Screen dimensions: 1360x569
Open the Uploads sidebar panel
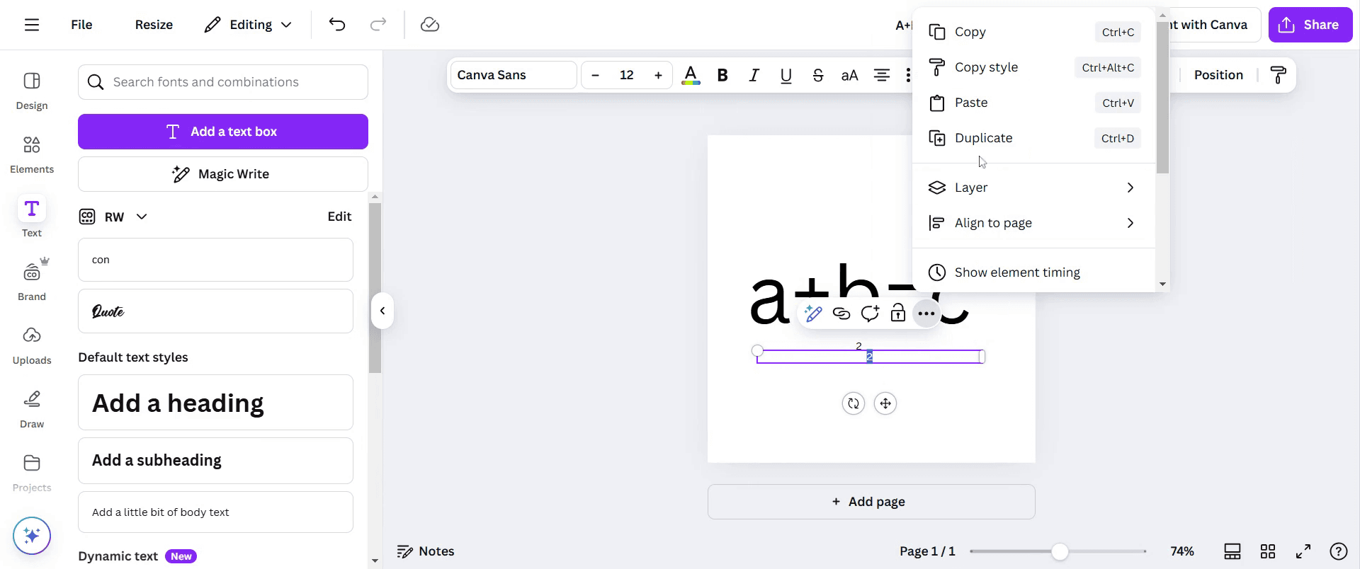click(x=32, y=345)
